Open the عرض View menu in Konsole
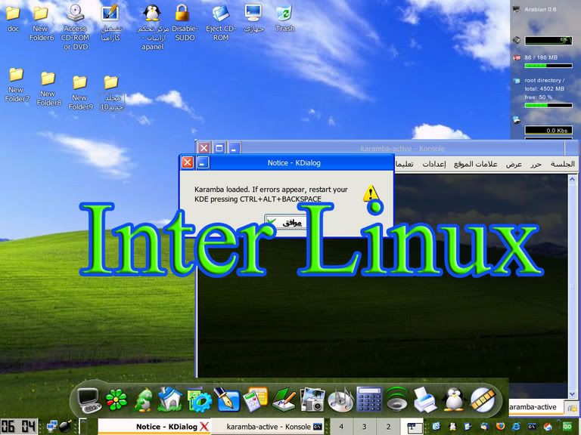Viewport: 581px width, 435px height. pyautogui.click(x=514, y=164)
